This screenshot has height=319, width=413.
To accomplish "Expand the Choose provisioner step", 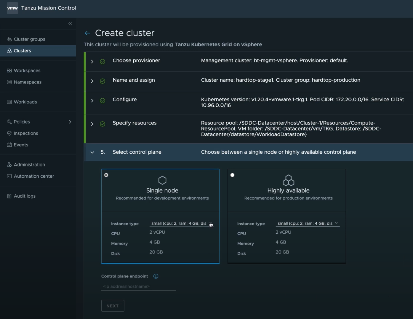I will [x=92, y=62].
